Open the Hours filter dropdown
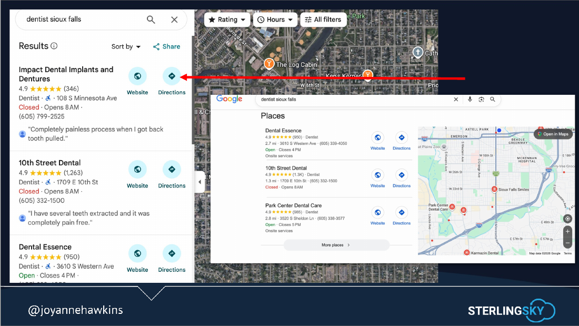Image resolution: width=579 pixels, height=326 pixels. click(x=275, y=19)
